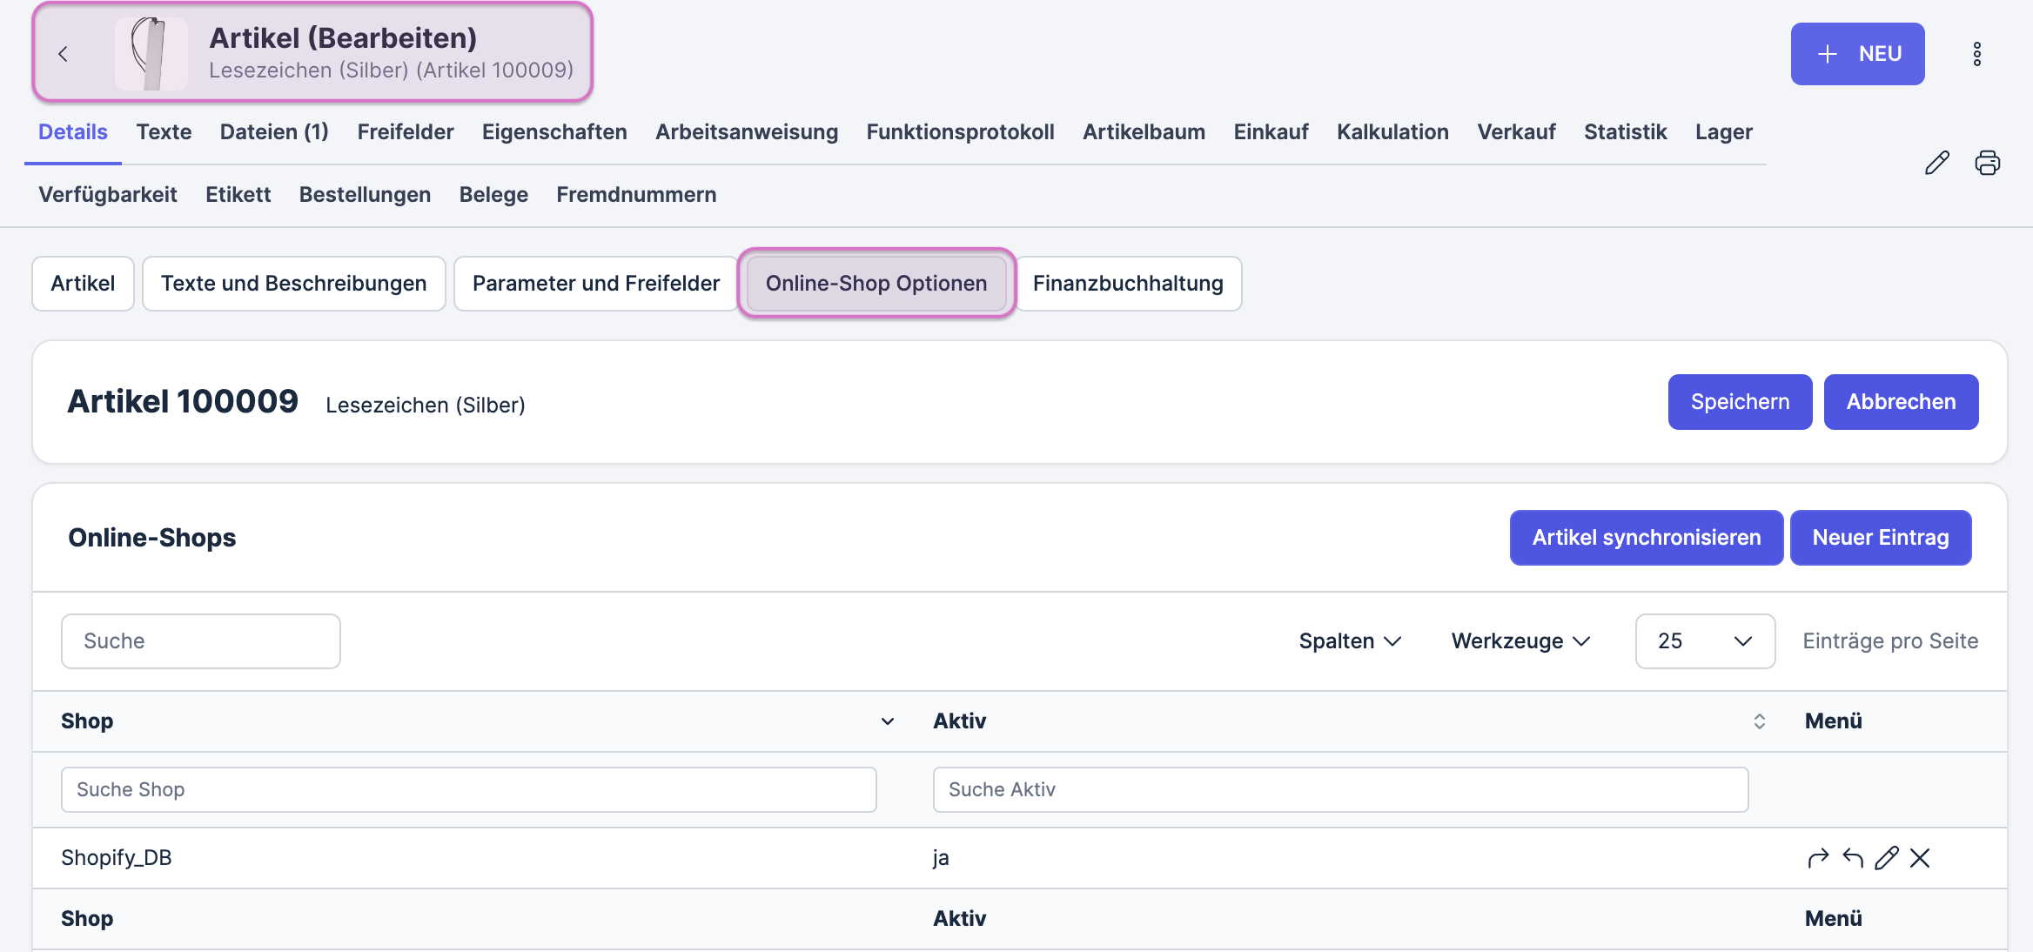Open the three-dot options menu
Image resolution: width=2033 pixels, height=952 pixels.
point(1977,54)
